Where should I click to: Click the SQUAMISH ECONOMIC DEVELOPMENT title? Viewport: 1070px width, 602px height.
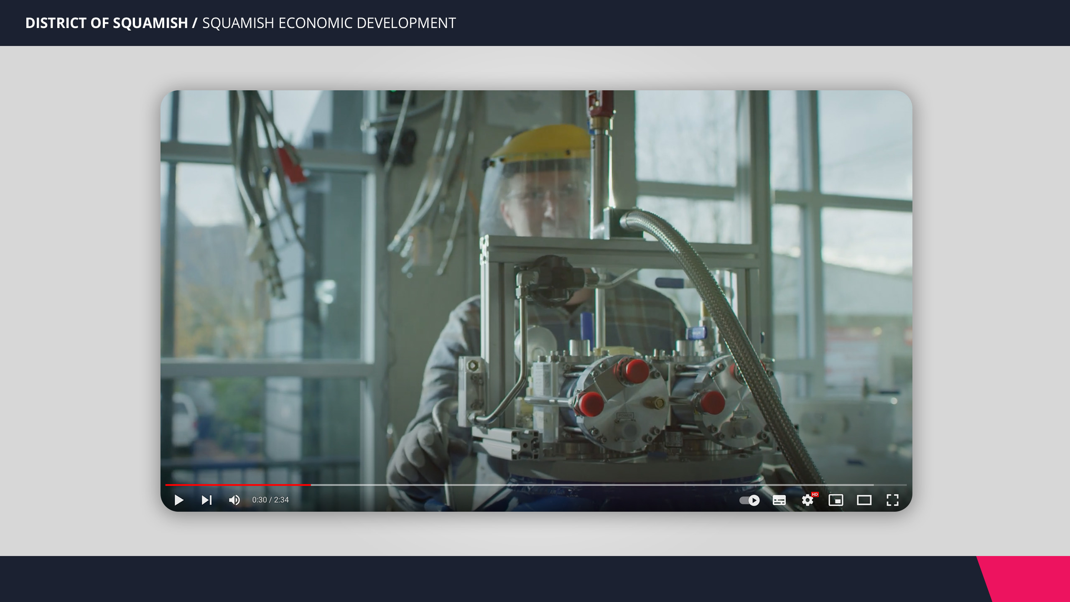329,23
